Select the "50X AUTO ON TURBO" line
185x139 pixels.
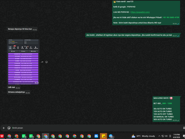pos(163,119)
